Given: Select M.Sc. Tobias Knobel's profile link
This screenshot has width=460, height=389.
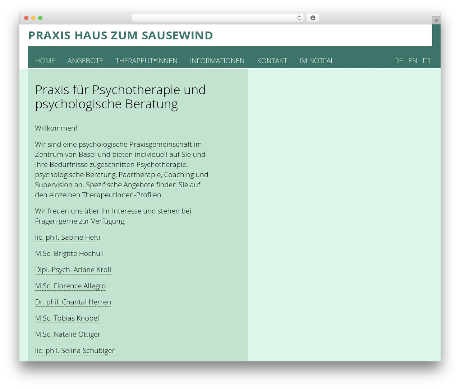Looking at the screenshot, I should click(x=67, y=318).
